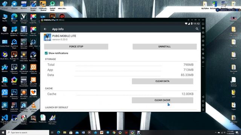The height and width of the screenshot is (135, 241).
Task: Expand more MEmu sidebar tools
Action: pyautogui.click(x=203, y=66)
